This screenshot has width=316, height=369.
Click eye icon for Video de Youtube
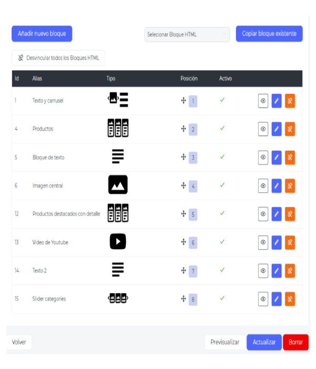(x=263, y=242)
